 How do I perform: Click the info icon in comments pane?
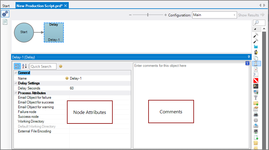[247, 63]
